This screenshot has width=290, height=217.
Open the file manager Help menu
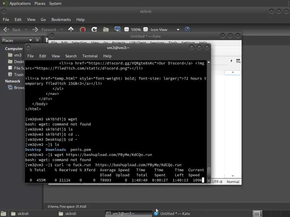click(x=80, y=19)
